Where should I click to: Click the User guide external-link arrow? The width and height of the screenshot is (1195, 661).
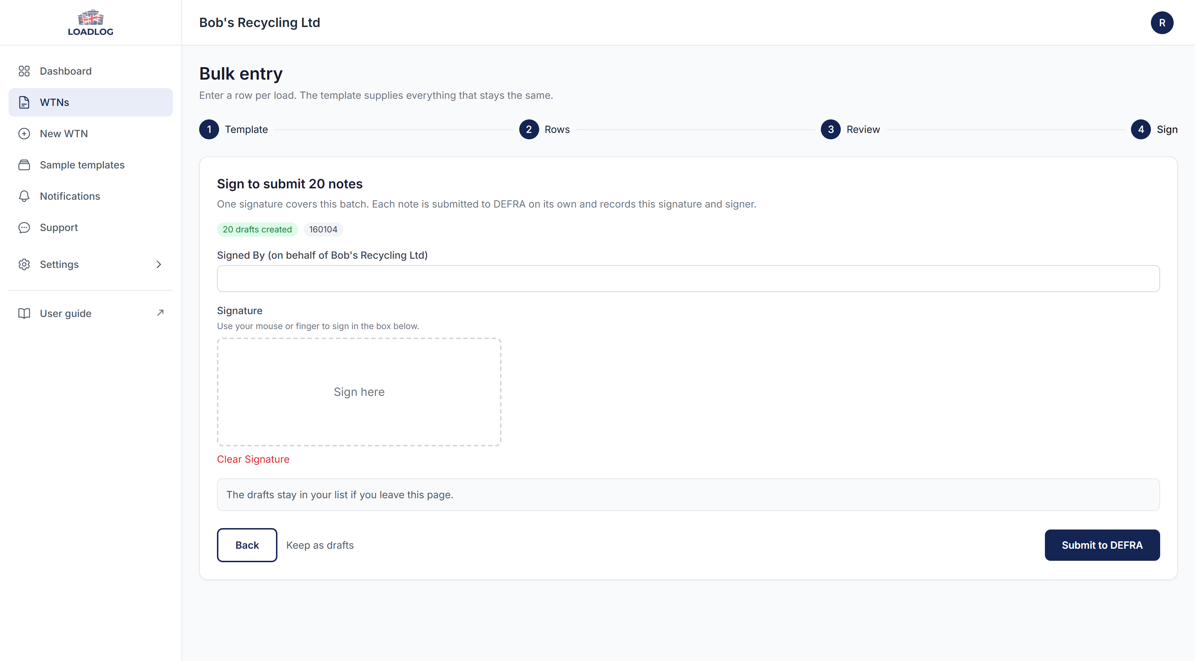point(160,313)
